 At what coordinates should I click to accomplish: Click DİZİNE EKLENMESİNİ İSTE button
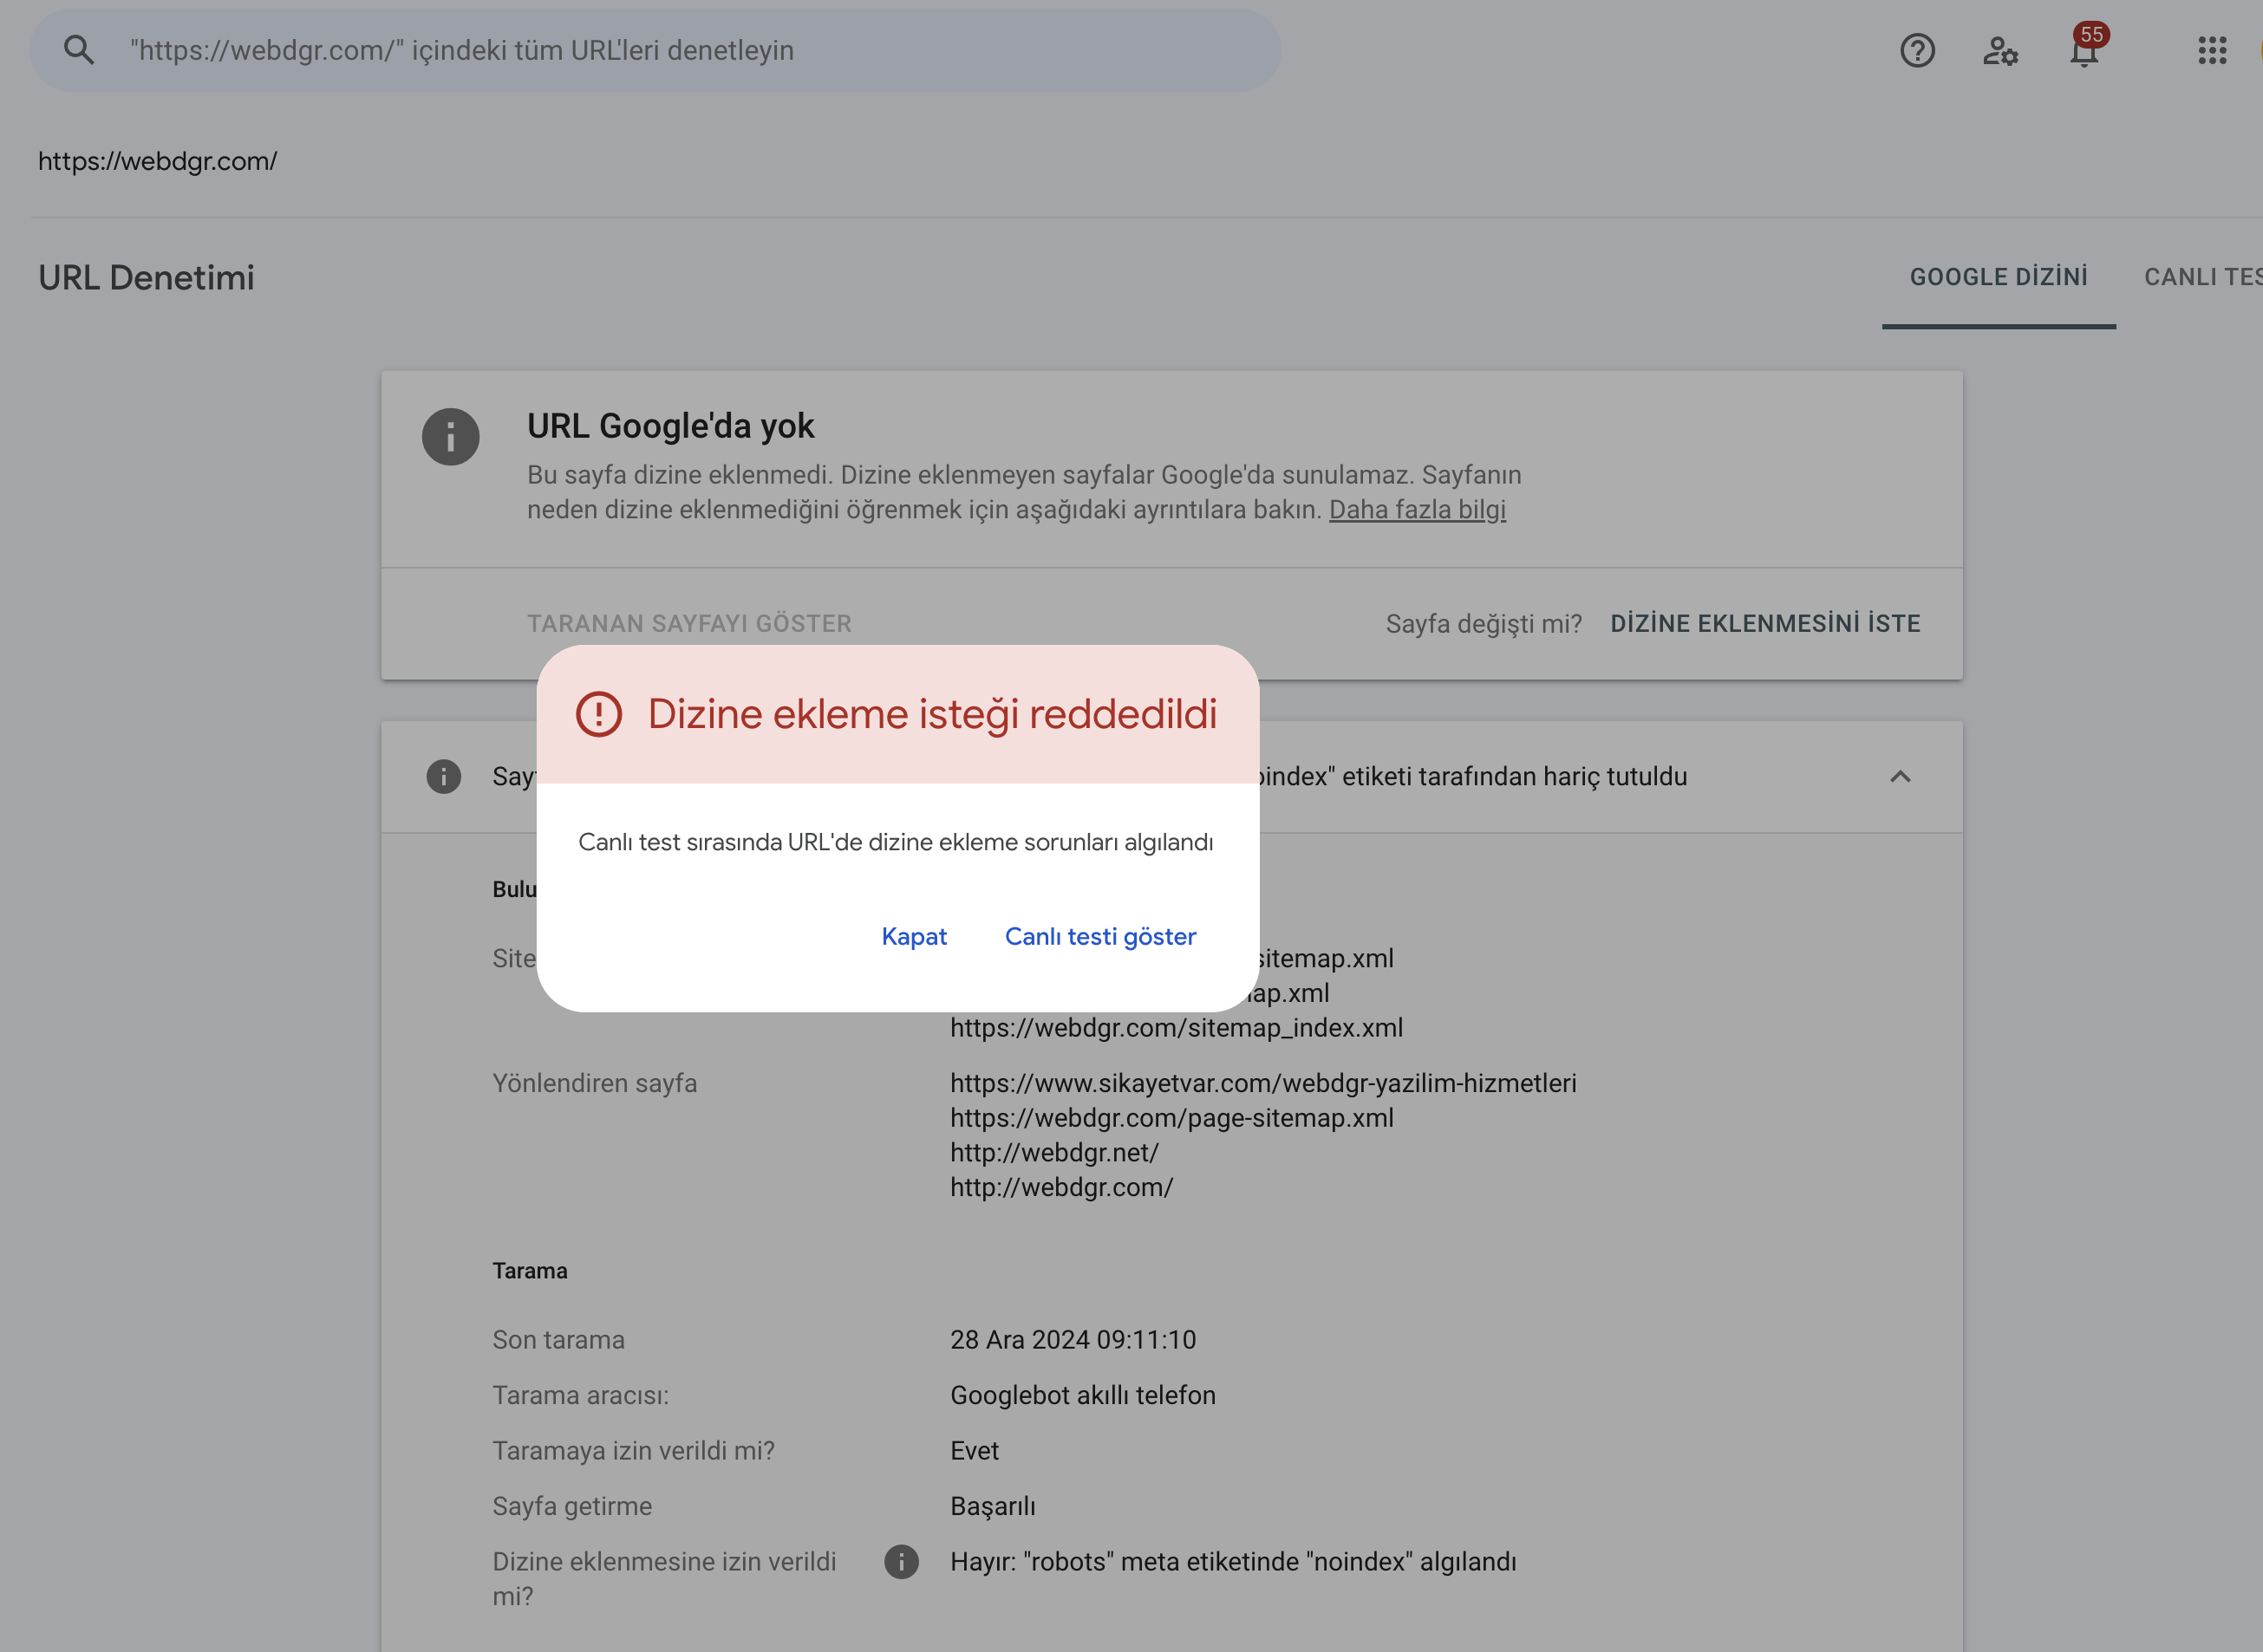[x=1764, y=623]
